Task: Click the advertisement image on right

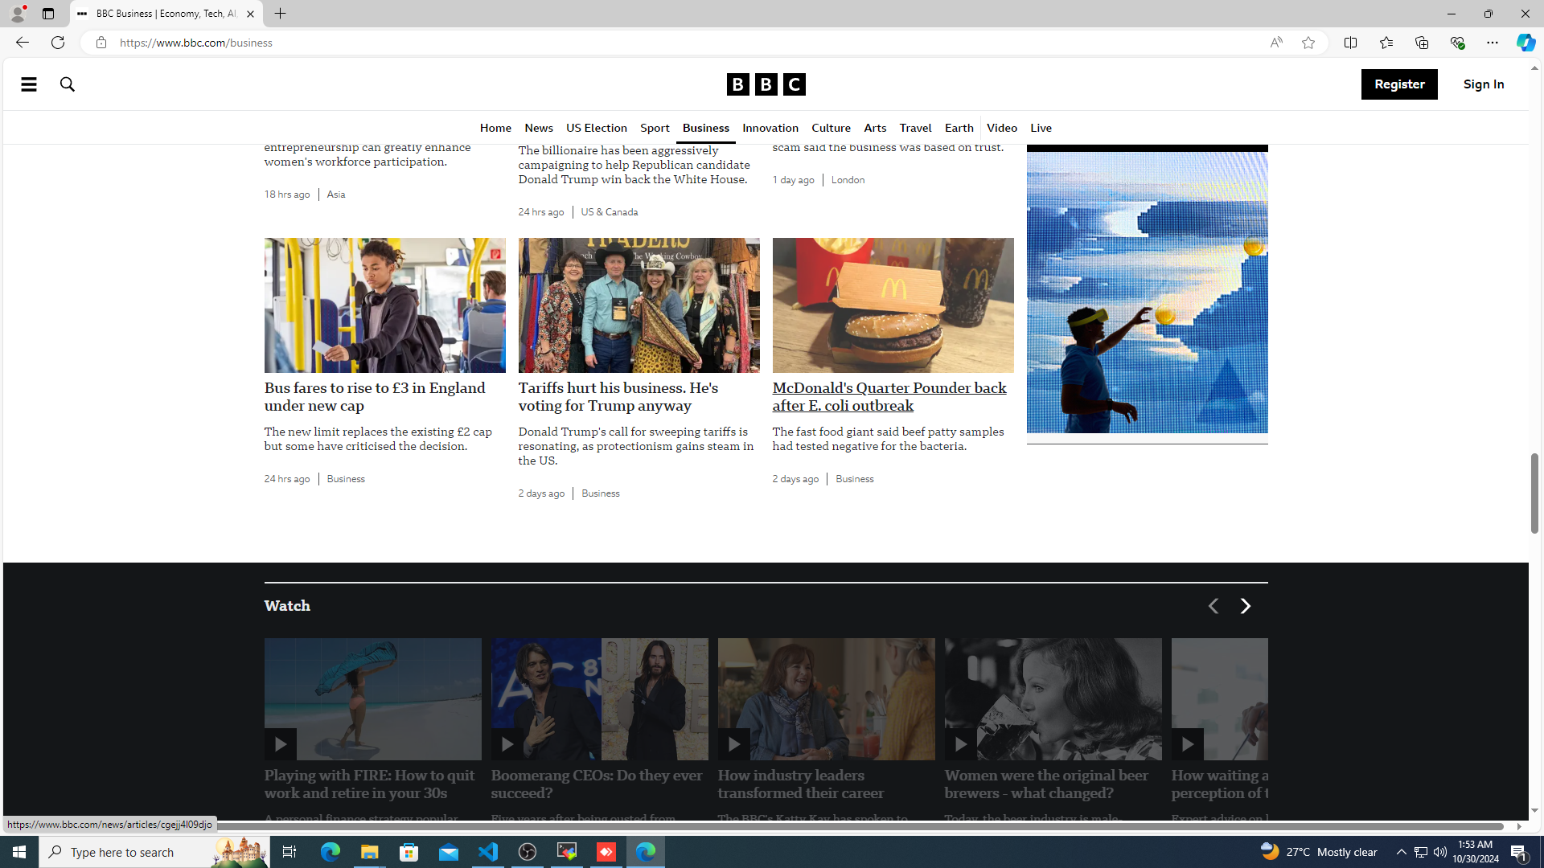Action: click(x=1148, y=293)
